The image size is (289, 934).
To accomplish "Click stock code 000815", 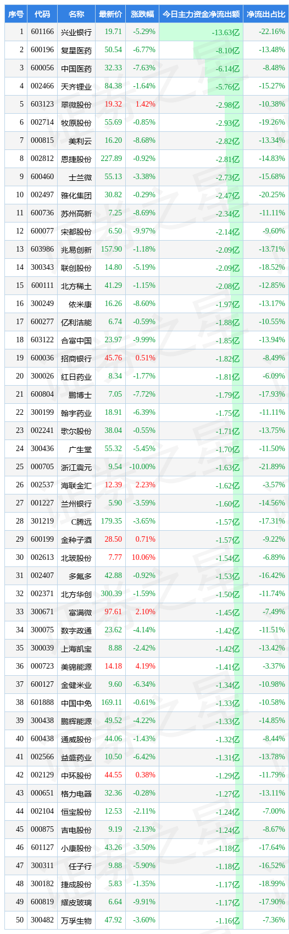I will click(42, 141).
